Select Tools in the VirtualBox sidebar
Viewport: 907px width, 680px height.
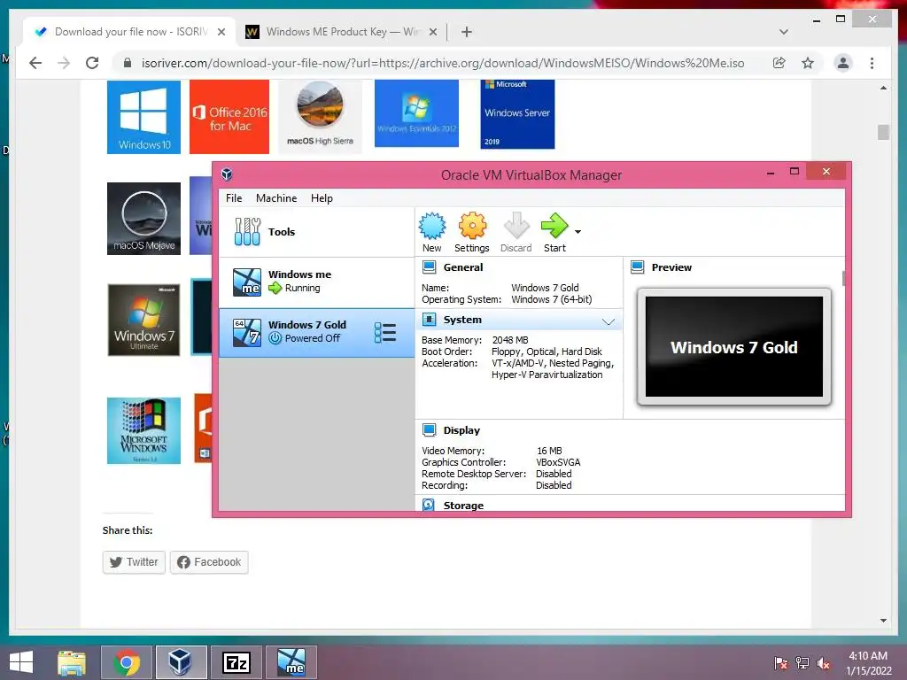click(x=316, y=232)
